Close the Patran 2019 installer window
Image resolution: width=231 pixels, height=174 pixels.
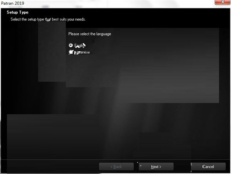[223, 2]
